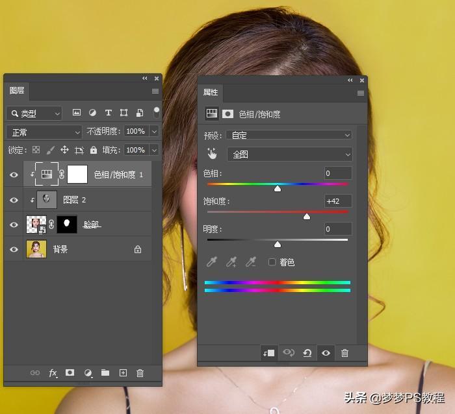
Task: Create a new layer with the plus icon
Action: pos(122,373)
